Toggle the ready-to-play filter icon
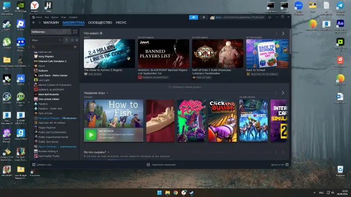Image resolution: width=351 pixels, height=197 pixels. 77,40
